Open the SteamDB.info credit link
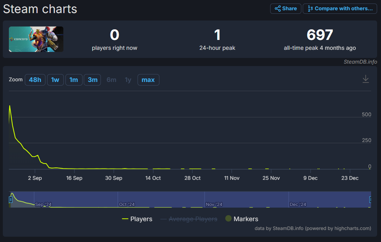 tap(360, 62)
